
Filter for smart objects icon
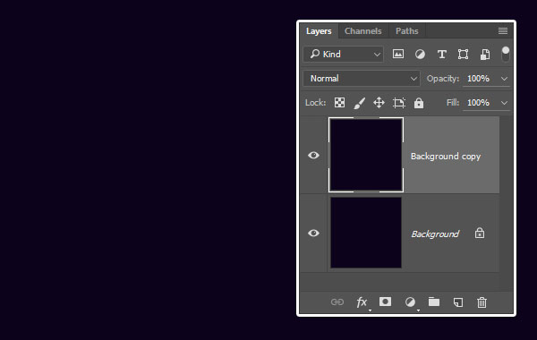tap(484, 54)
